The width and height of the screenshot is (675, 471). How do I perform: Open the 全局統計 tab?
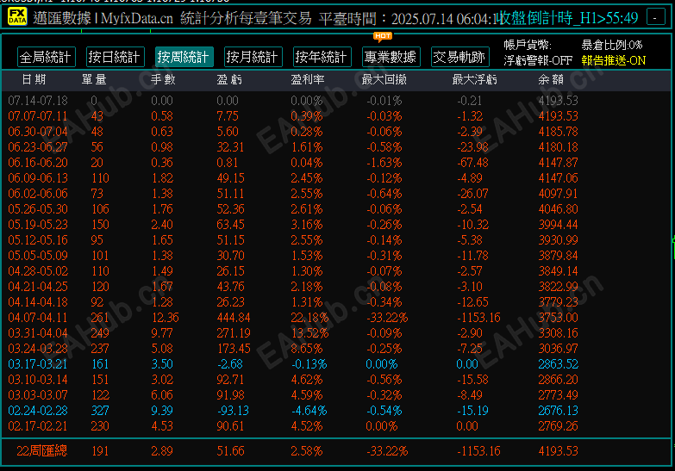[x=47, y=57]
